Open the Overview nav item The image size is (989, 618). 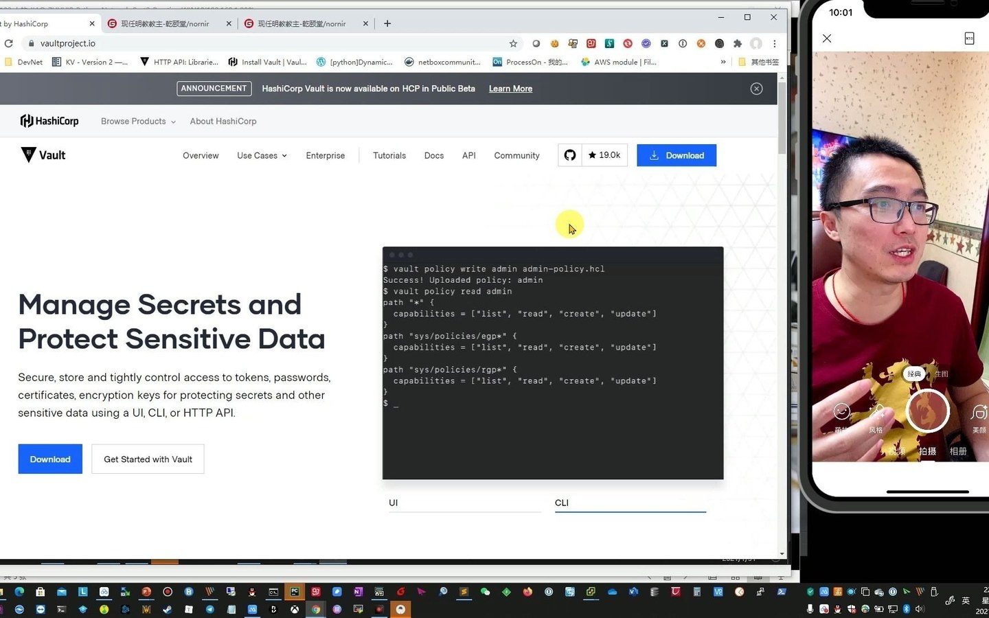201,156
